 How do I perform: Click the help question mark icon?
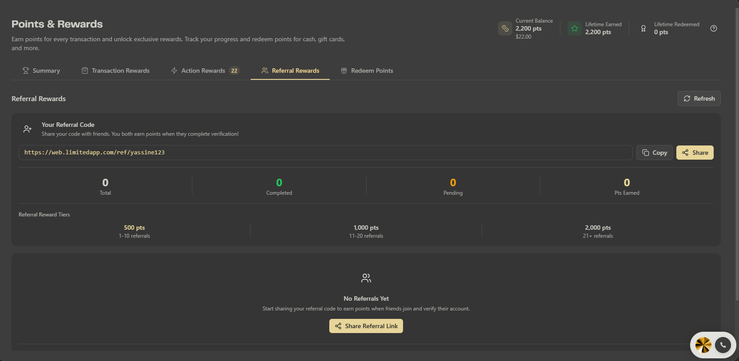(714, 28)
